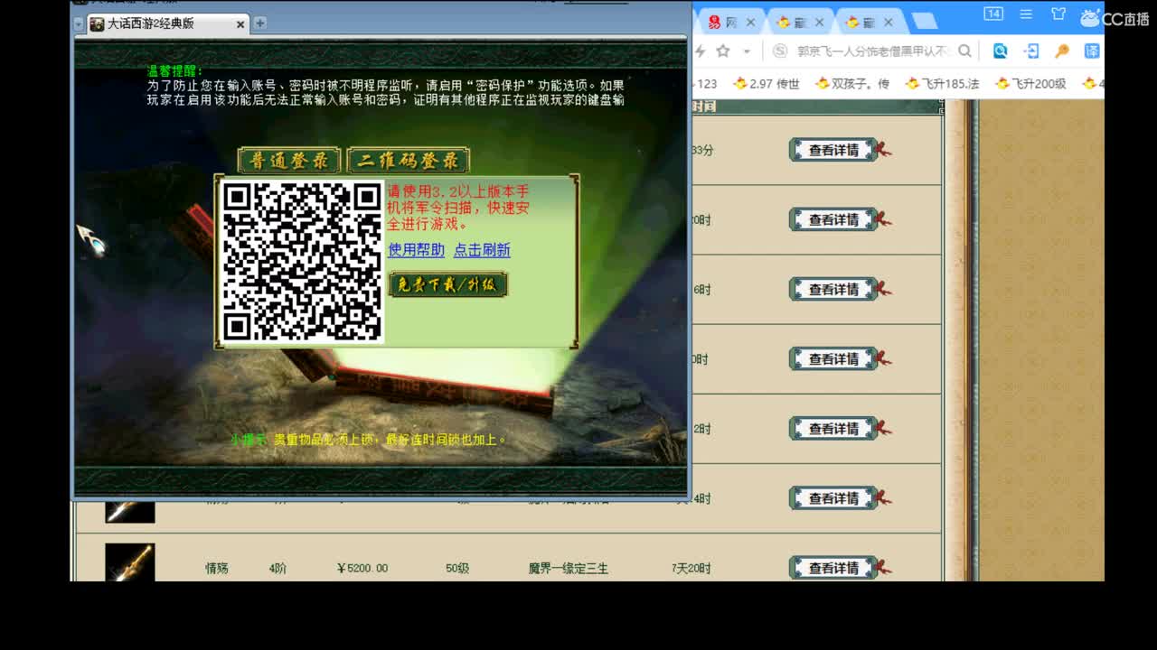
Task: Close the browser tab with the red 网易 icon
Action: [750, 23]
